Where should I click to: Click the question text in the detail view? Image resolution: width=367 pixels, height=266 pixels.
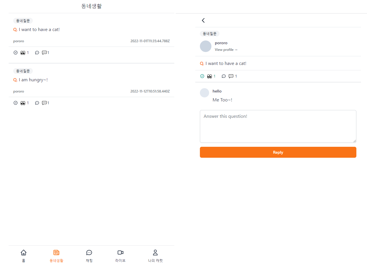point(223,63)
